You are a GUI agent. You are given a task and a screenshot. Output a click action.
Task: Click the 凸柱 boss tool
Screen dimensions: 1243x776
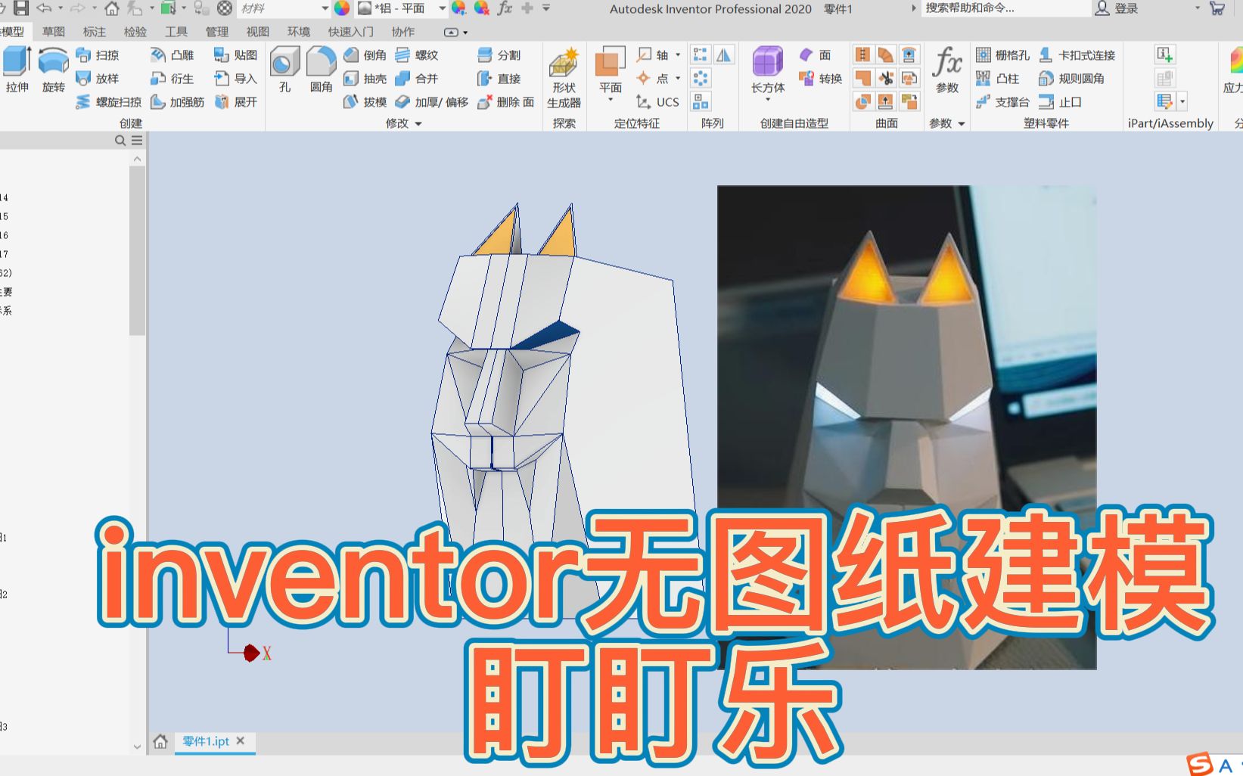(x=998, y=79)
